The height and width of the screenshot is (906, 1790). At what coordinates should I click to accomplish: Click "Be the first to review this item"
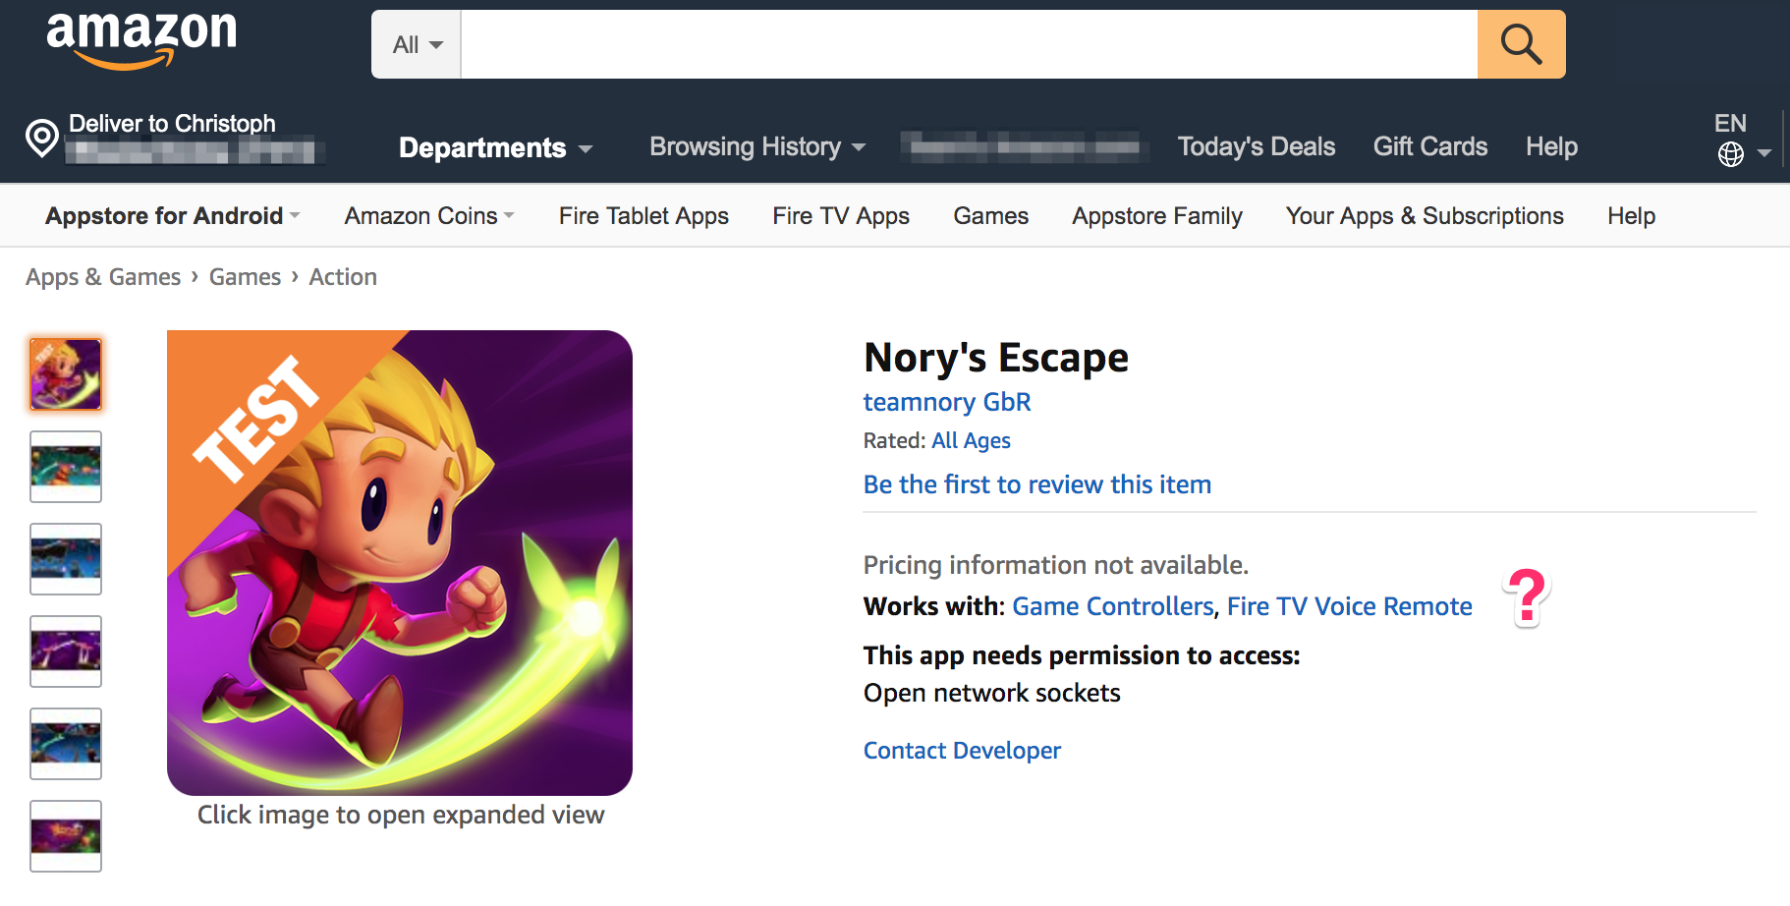(1036, 483)
